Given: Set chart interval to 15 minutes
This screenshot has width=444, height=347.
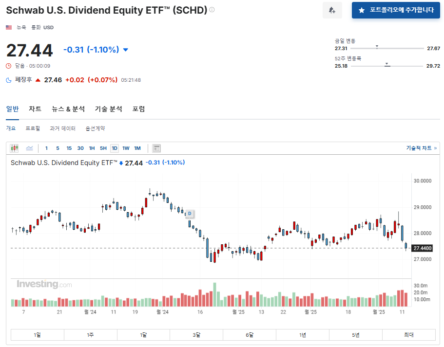Looking at the screenshot, I should coord(69,148).
